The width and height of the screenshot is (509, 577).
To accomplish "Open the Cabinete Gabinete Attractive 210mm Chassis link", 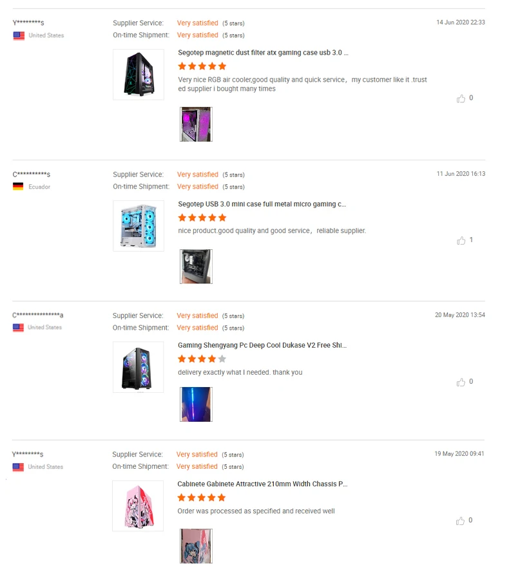I will click(x=262, y=484).
